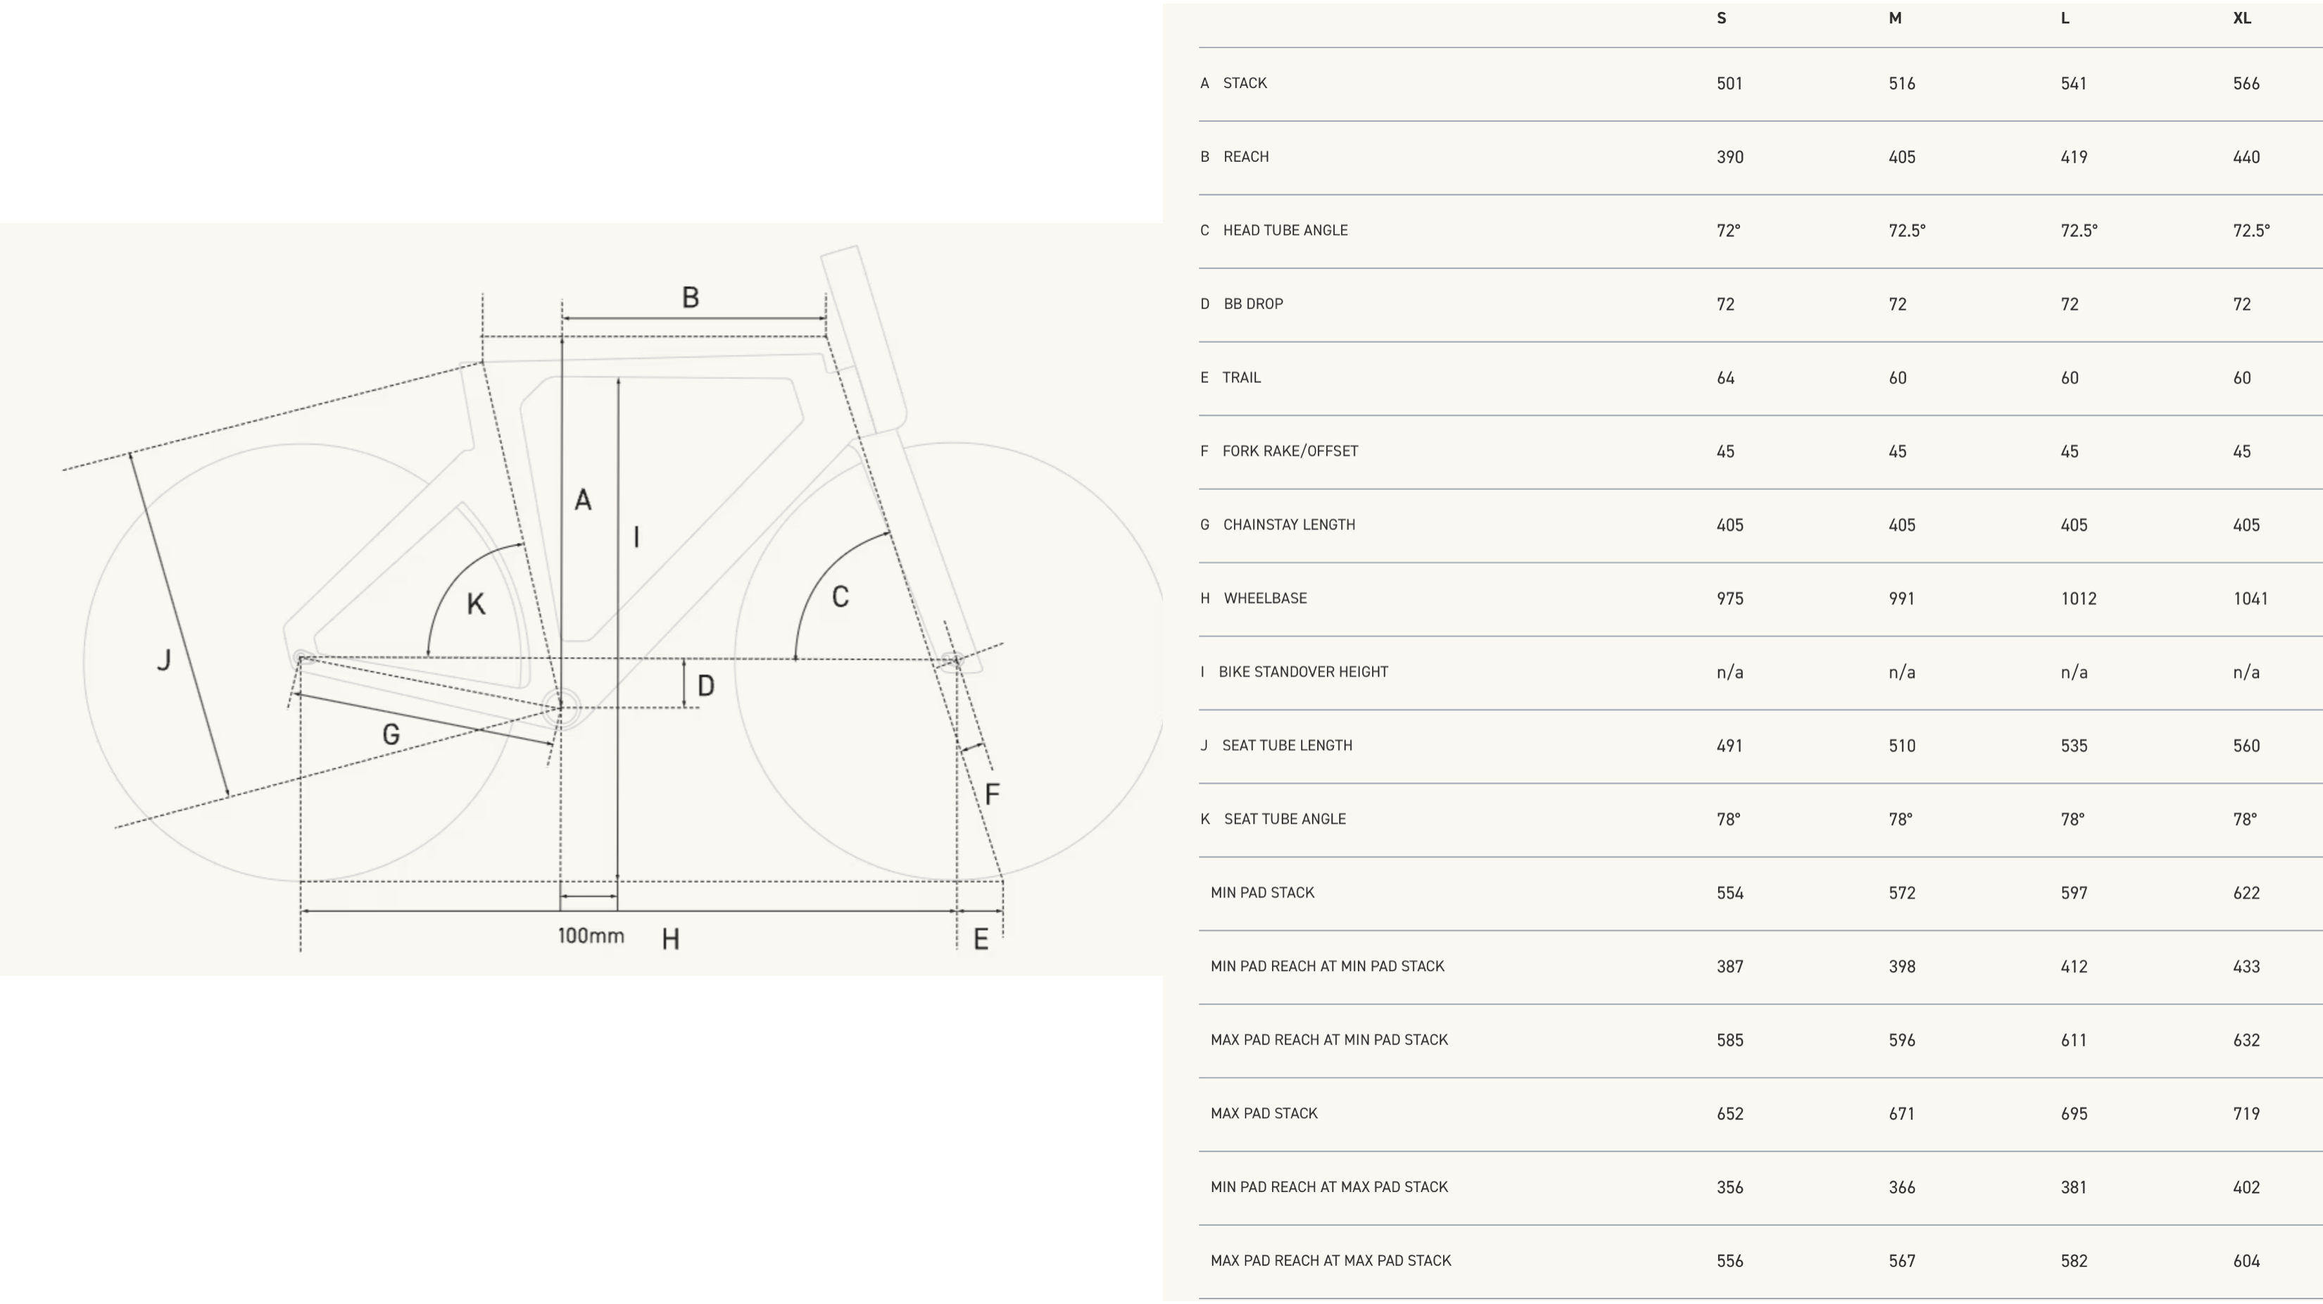Click the letter K seat angle marker
Screen dimensions: 2323x1304
pyautogui.click(x=476, y=604)
